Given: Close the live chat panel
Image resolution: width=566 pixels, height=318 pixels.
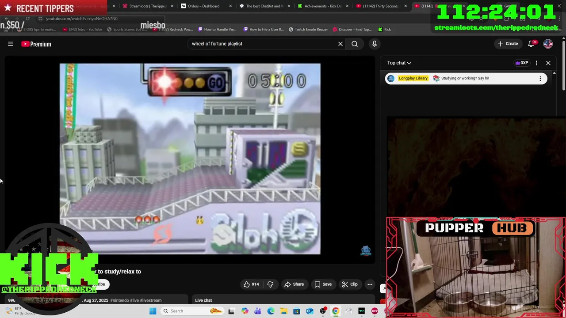Looking at the screenshot, I should [x=548, y=63].
